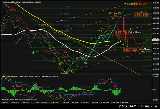
Task: Click the 1214.820 price axis value
Action: click(156, 64)
